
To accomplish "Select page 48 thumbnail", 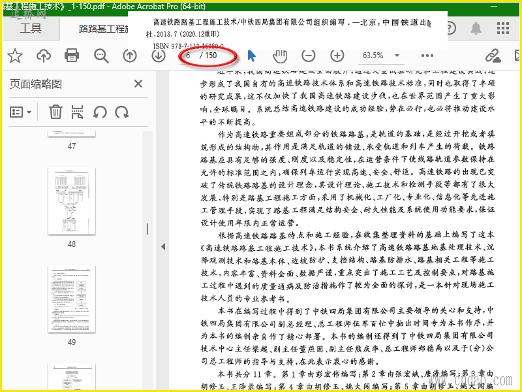I will [72, 201].
